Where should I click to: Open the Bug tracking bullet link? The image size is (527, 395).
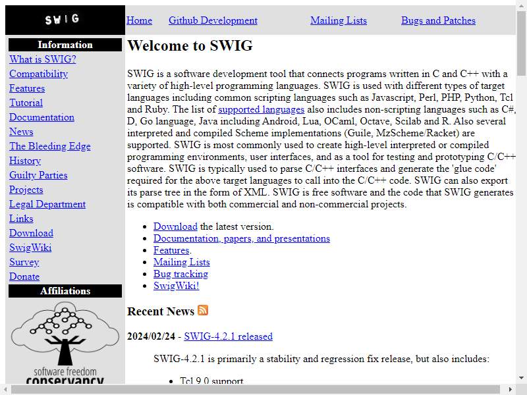click(x=180, y=274)
